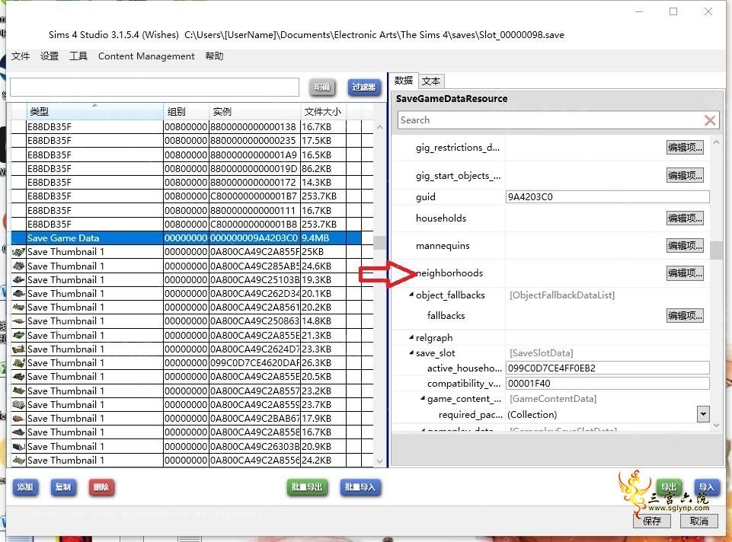Click the properties panel scrollbar up arrow

pyautogui.click(x=716, y=142)
